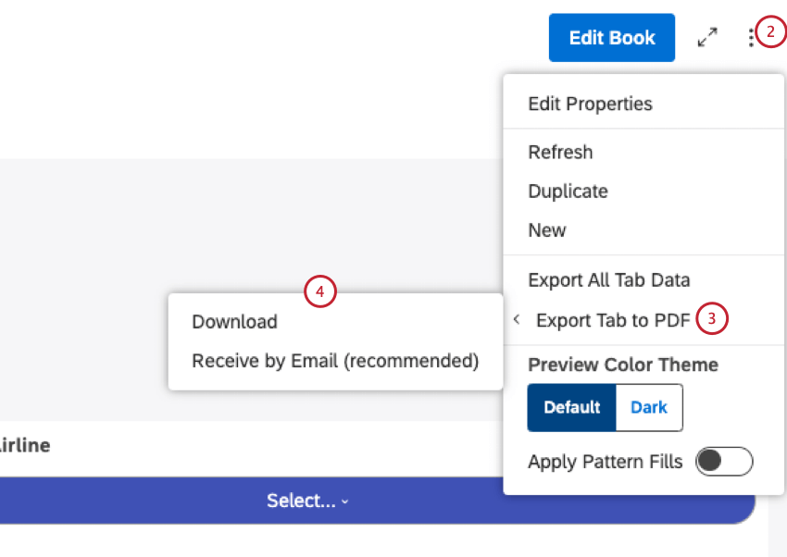Collapse the export submenu using its arrow
787x557 pixels.
pyautogui.click(x=516, y=318)
